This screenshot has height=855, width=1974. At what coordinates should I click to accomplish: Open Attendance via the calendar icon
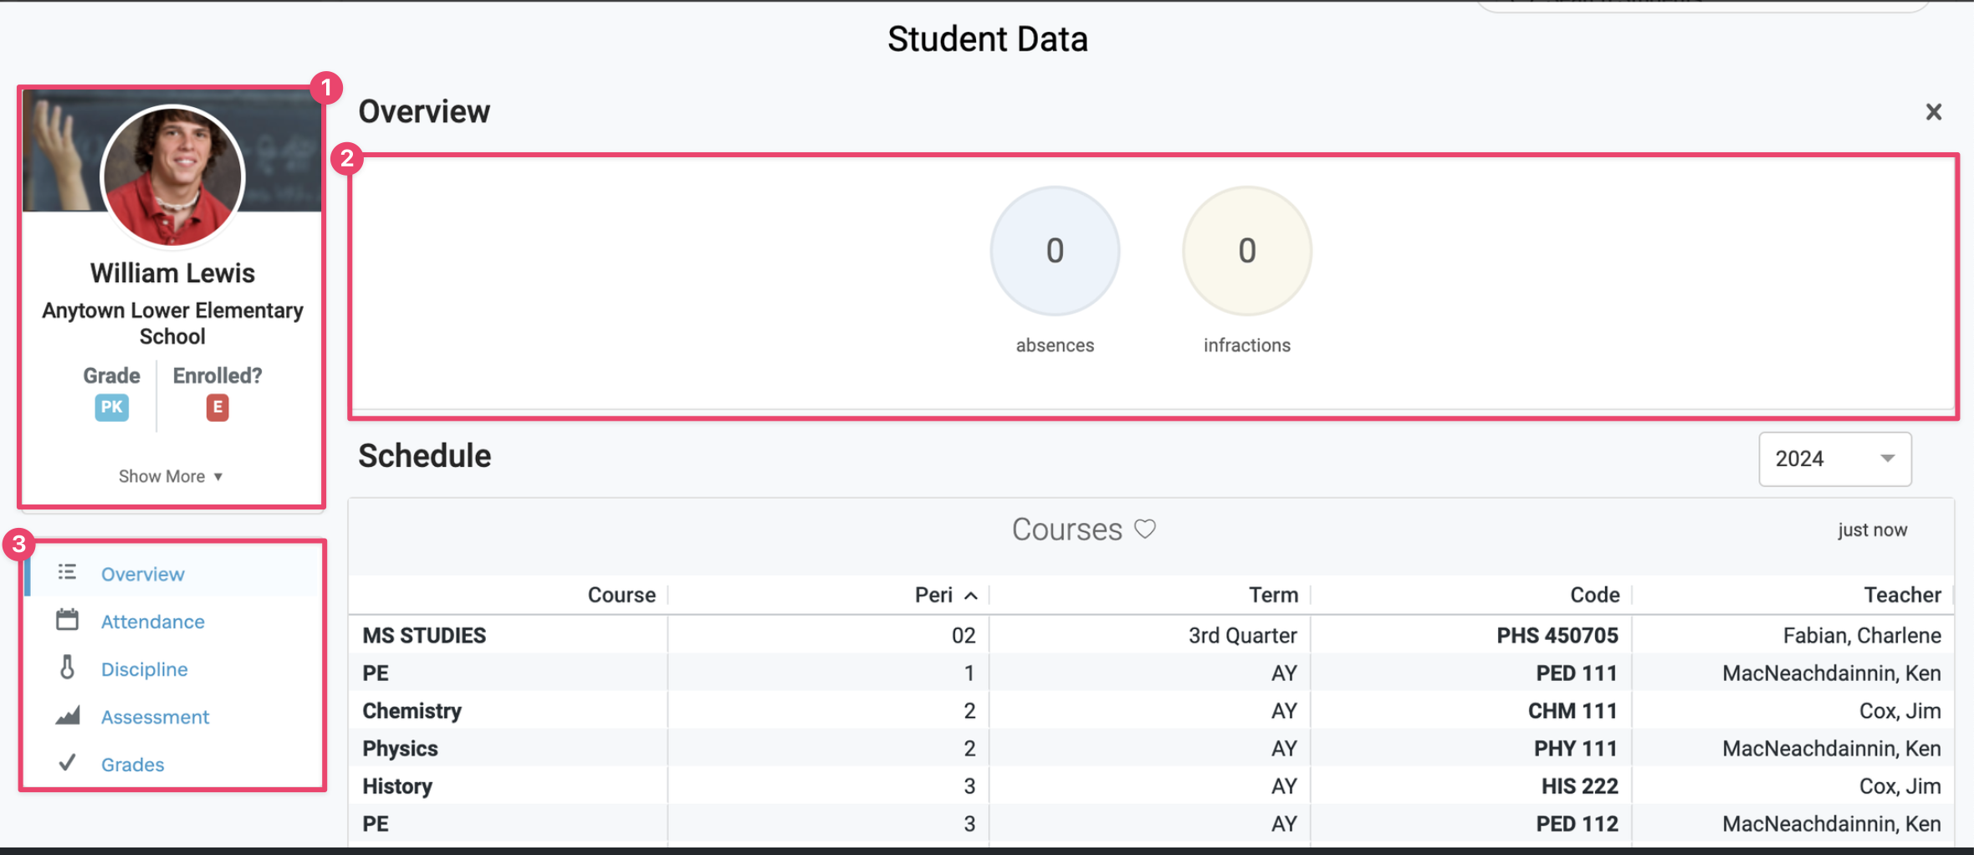coord(67,620)
